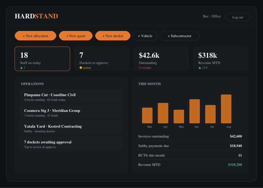Select the Jun bar in chart

click(x=195, y=111)
